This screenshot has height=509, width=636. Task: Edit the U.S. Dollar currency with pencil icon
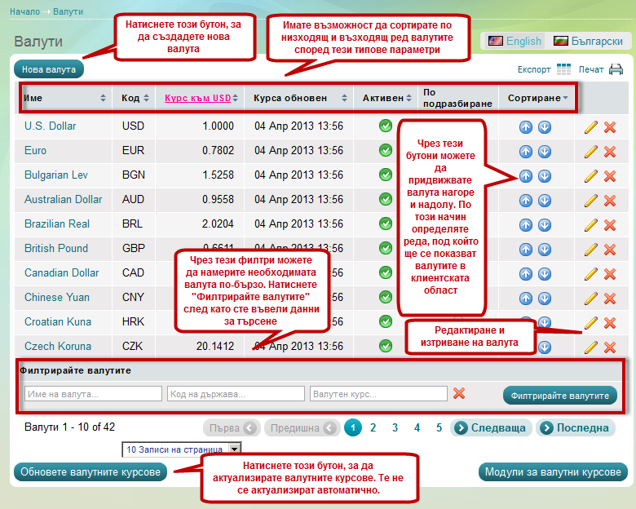(x=591, y=126)
